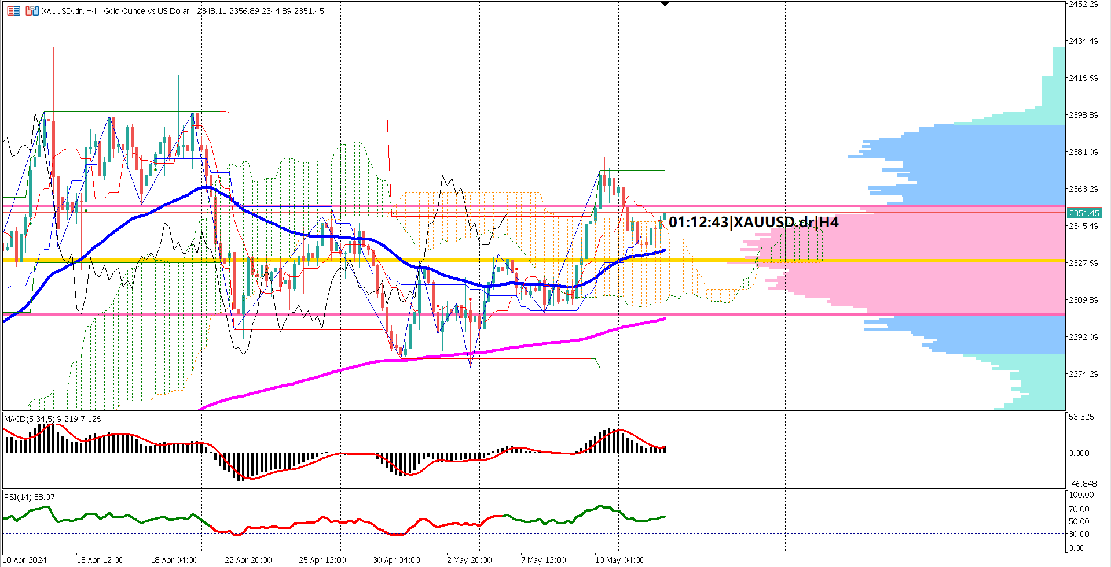Click the 10 May 04:00 time axis label
The image size is (1111, 567).
coord(622,560)
